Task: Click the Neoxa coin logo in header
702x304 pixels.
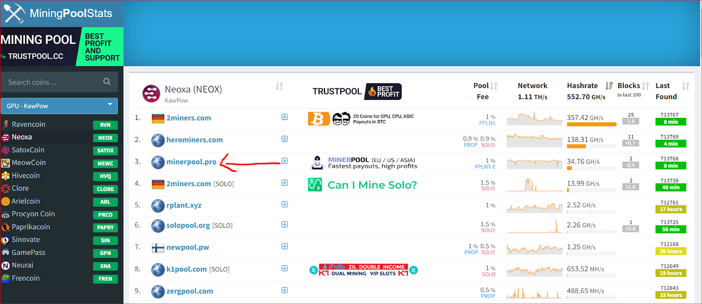Action: 151,94
